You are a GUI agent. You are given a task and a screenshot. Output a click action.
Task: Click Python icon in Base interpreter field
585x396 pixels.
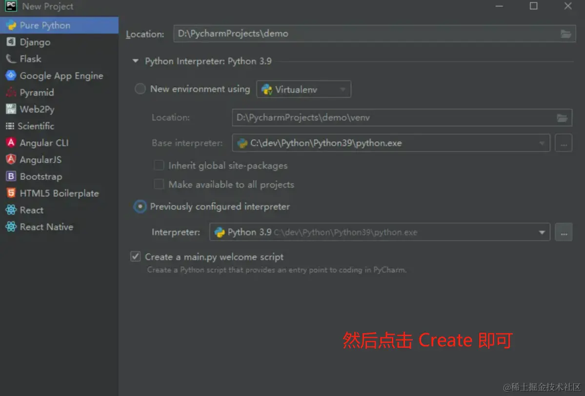pos(242,143)
